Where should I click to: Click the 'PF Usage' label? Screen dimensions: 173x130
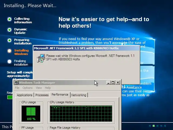coord(28,128)
